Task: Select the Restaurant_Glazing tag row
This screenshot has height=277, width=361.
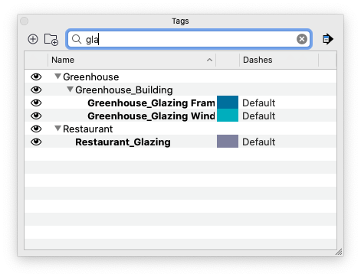Action: click(180, 142)
